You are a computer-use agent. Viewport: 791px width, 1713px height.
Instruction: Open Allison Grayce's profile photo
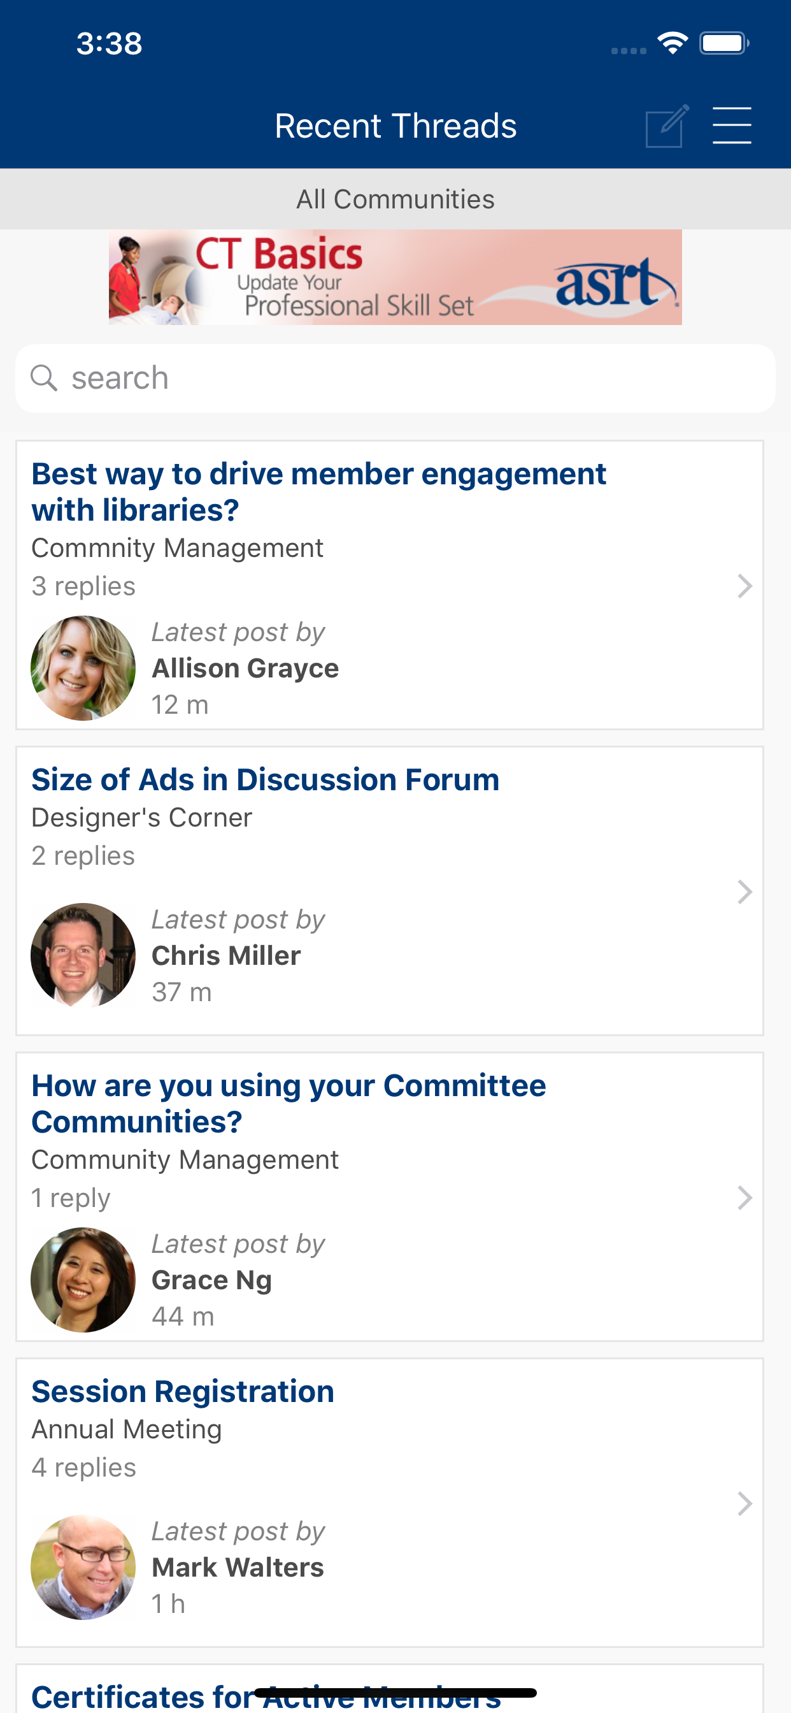(x=83, y=668)
